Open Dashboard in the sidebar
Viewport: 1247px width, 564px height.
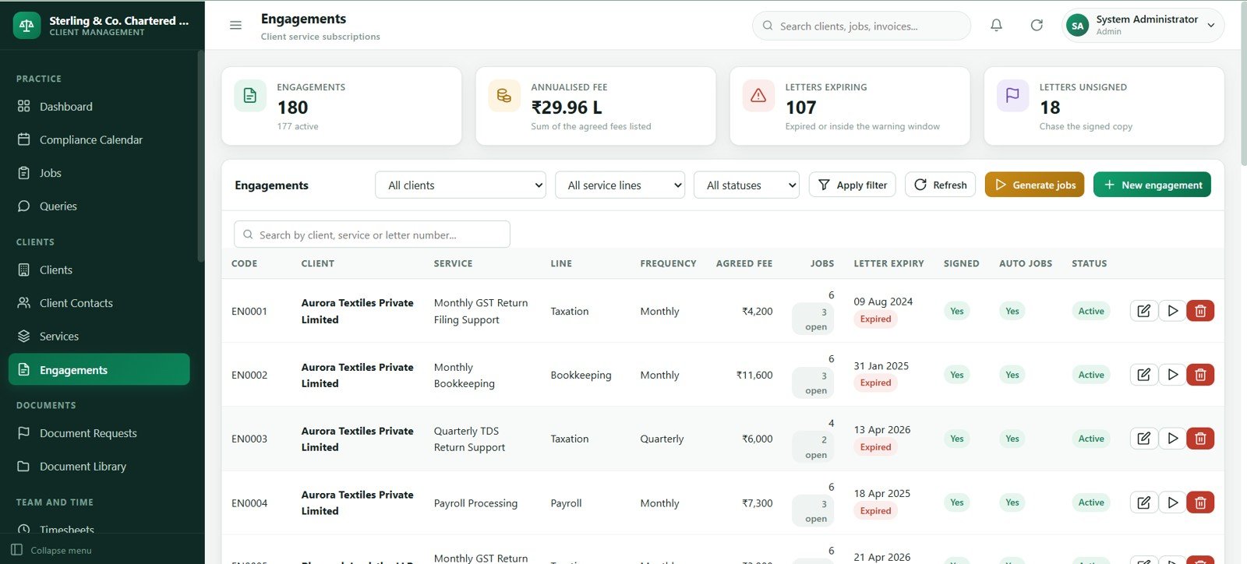click(99, 107)
